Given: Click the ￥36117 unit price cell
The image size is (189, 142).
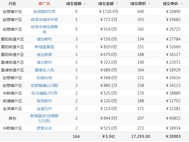Looking at the screenshot, I should (x=173, y=55).
